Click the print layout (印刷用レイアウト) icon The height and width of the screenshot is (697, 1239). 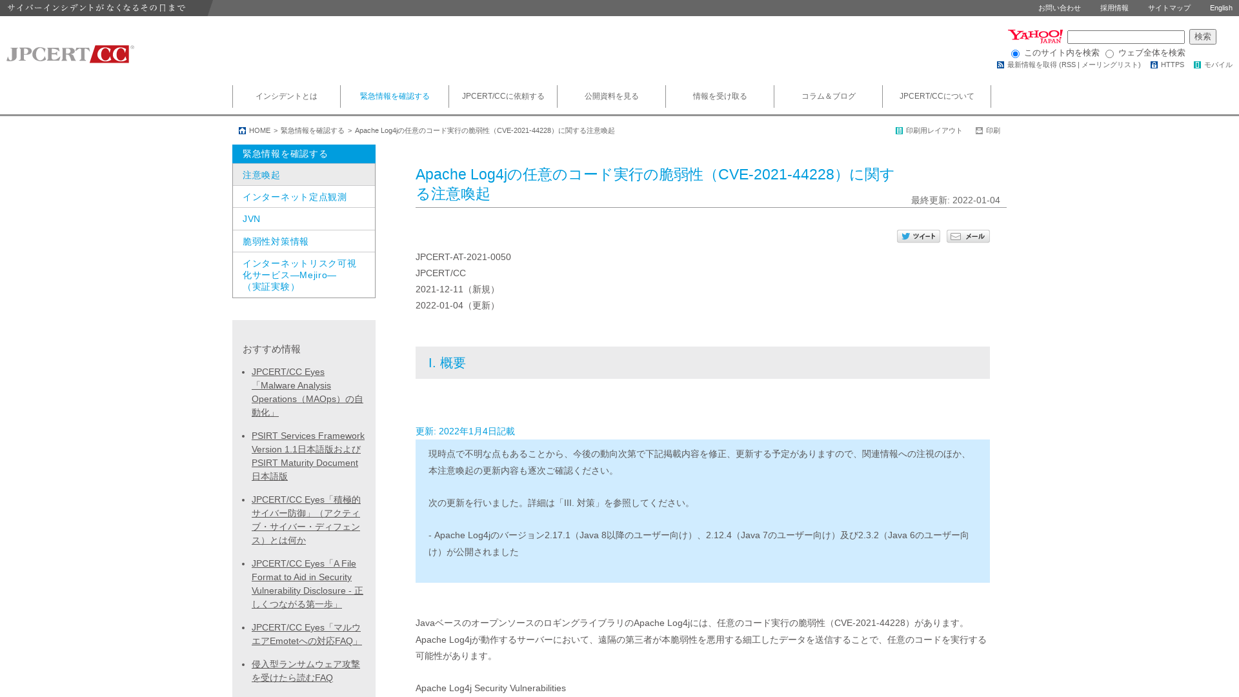[899, 131]
